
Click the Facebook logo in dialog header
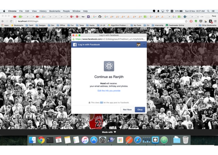75,45
